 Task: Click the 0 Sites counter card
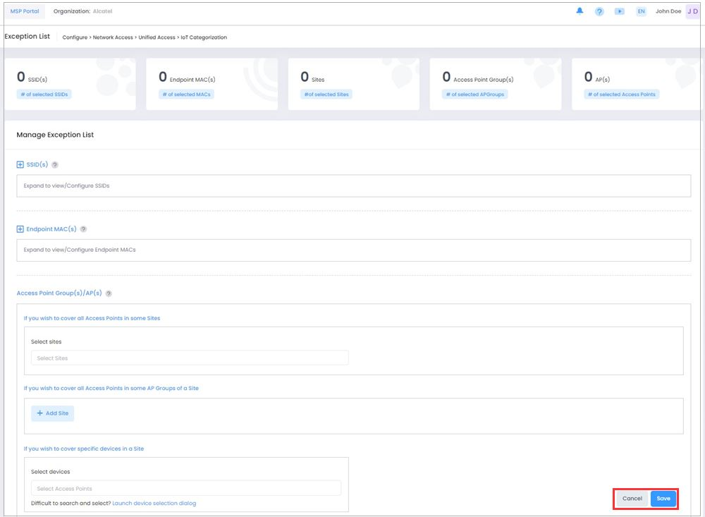point(353,84)
